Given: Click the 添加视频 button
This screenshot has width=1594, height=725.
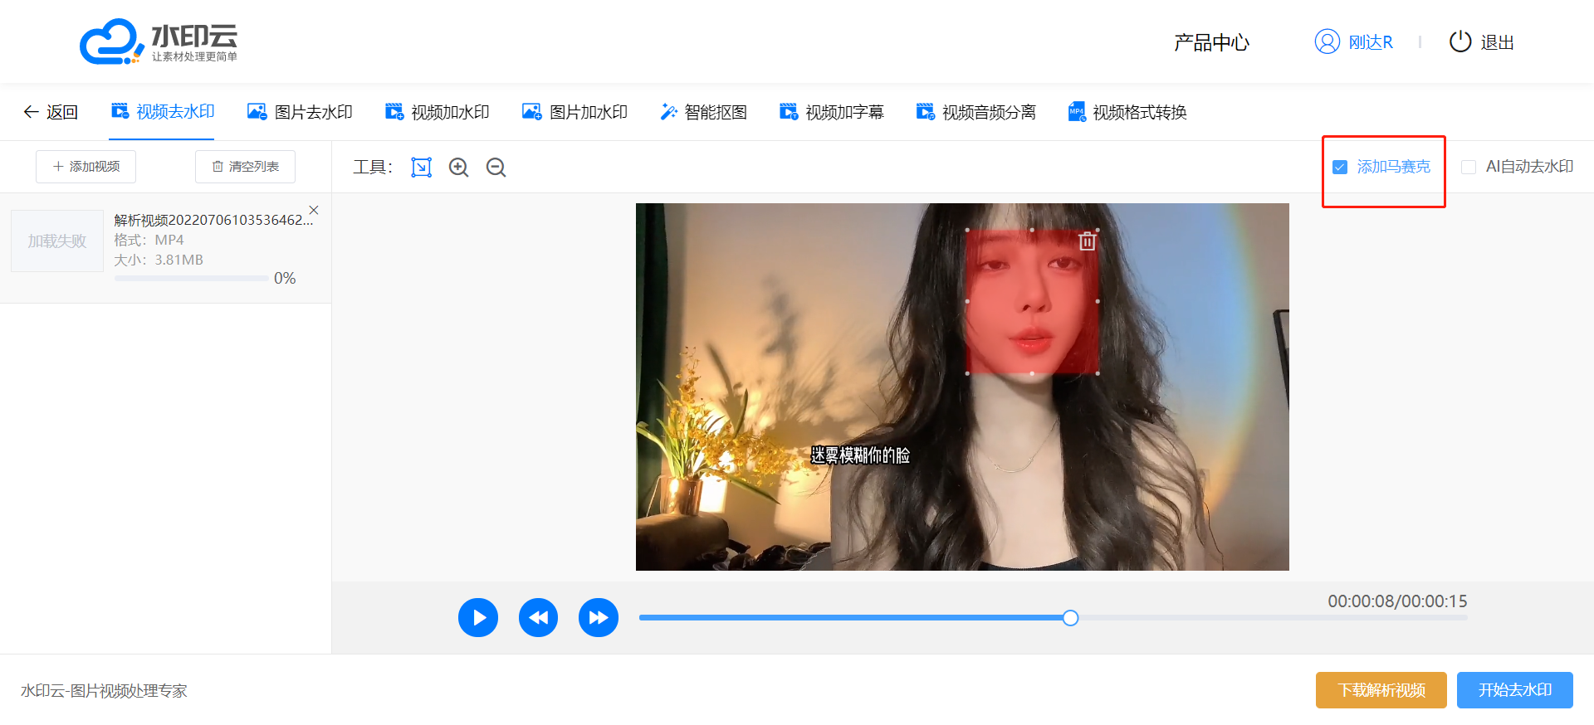Looking at the screenshot, I should coord(86,167).
